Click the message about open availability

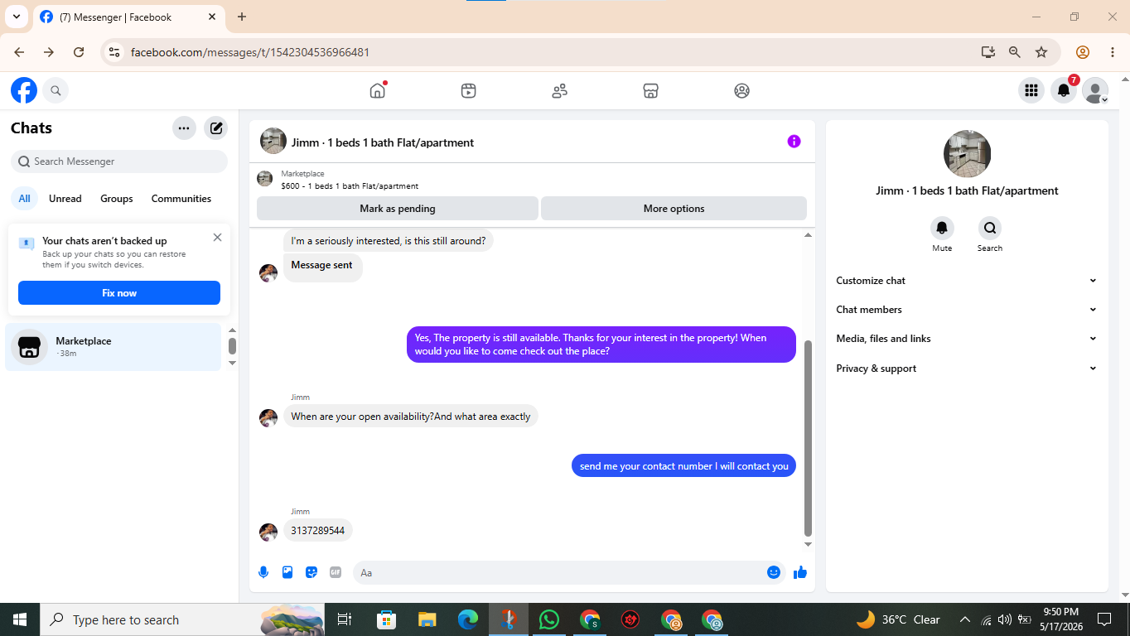(411, 417)
